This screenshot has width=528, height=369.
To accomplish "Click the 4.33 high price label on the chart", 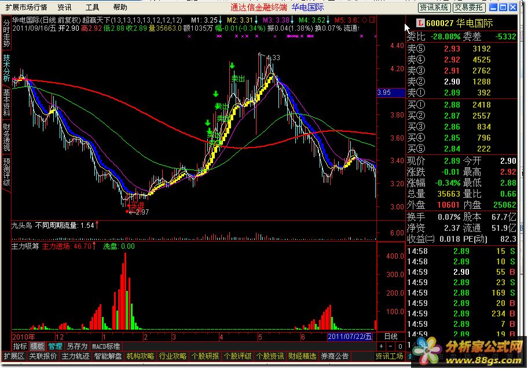I will (273, 57).
